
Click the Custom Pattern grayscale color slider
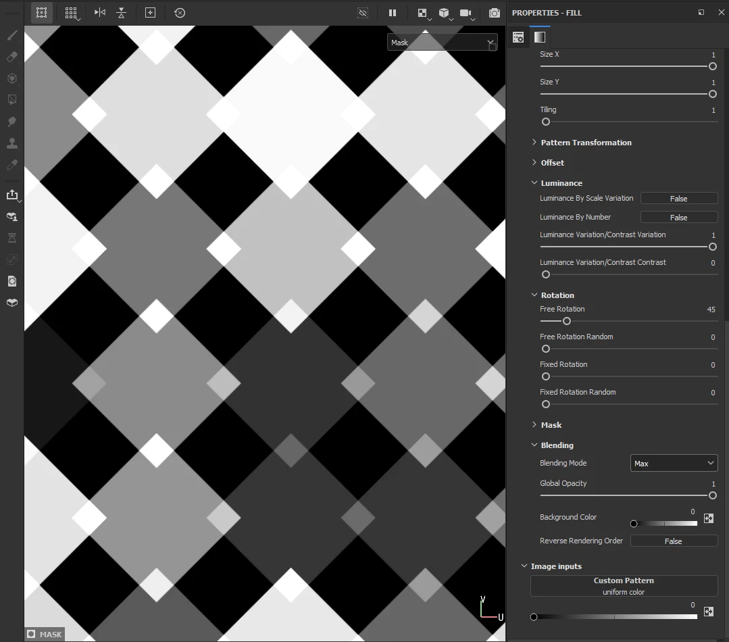click(615, 617)
